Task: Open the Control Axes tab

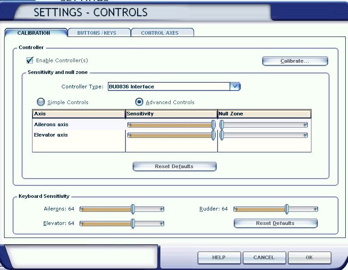Action: click(162, 33)
